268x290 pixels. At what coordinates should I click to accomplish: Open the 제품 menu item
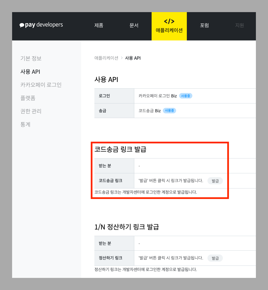coord(99,25)
